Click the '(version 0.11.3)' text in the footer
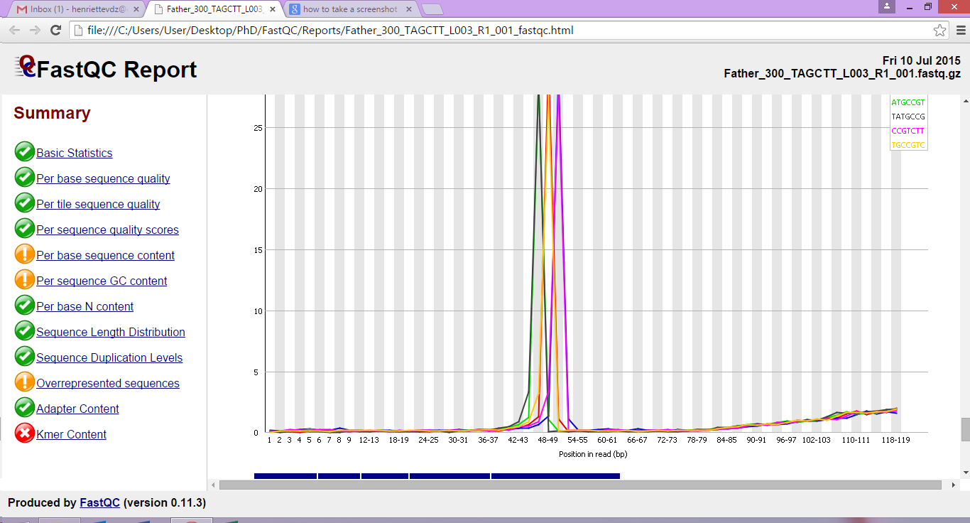The width and height of the screenshot is (970, 523). tap(165, 502)
